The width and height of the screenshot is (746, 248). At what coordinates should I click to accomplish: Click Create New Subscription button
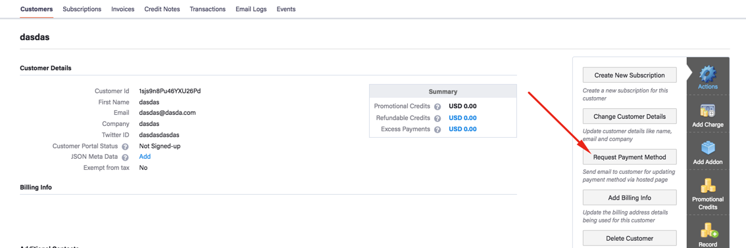630,75
